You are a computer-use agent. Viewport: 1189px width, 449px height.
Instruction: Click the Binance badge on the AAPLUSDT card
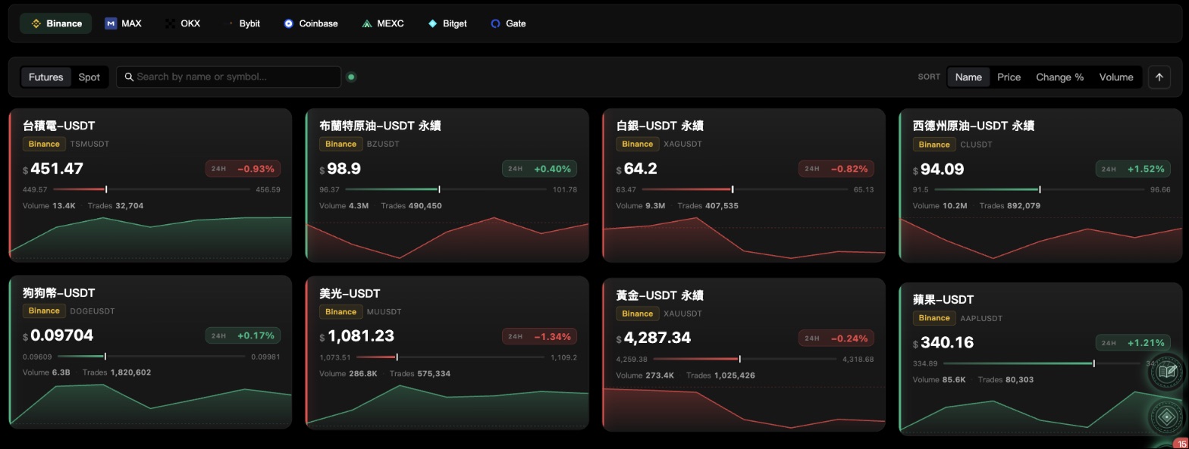coord(933,318)
